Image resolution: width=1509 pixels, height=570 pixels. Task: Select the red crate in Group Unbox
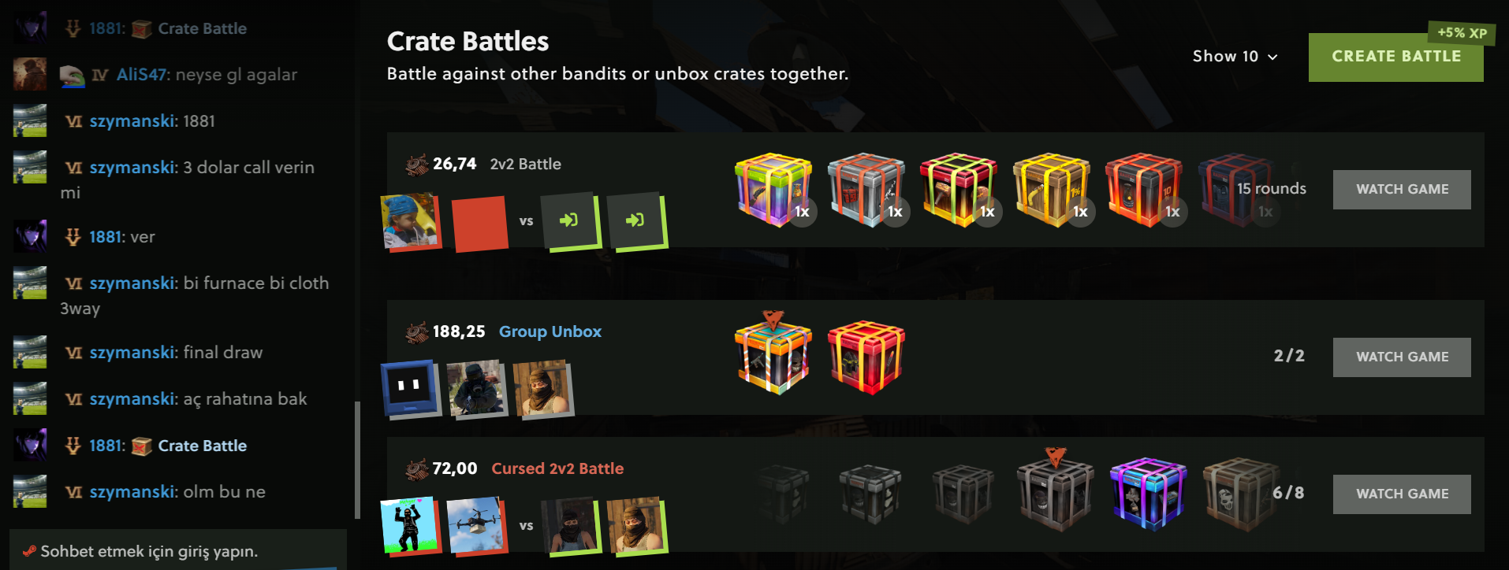tap(866, 357)
